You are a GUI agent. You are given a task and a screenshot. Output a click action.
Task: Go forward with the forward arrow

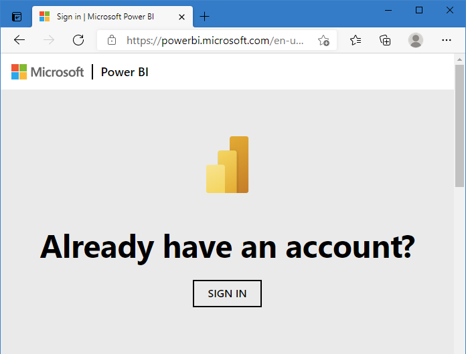49,40
